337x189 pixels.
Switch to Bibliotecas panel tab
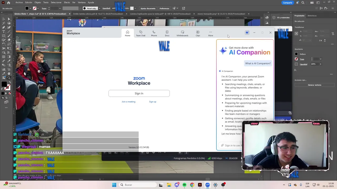tap(312, 16)
